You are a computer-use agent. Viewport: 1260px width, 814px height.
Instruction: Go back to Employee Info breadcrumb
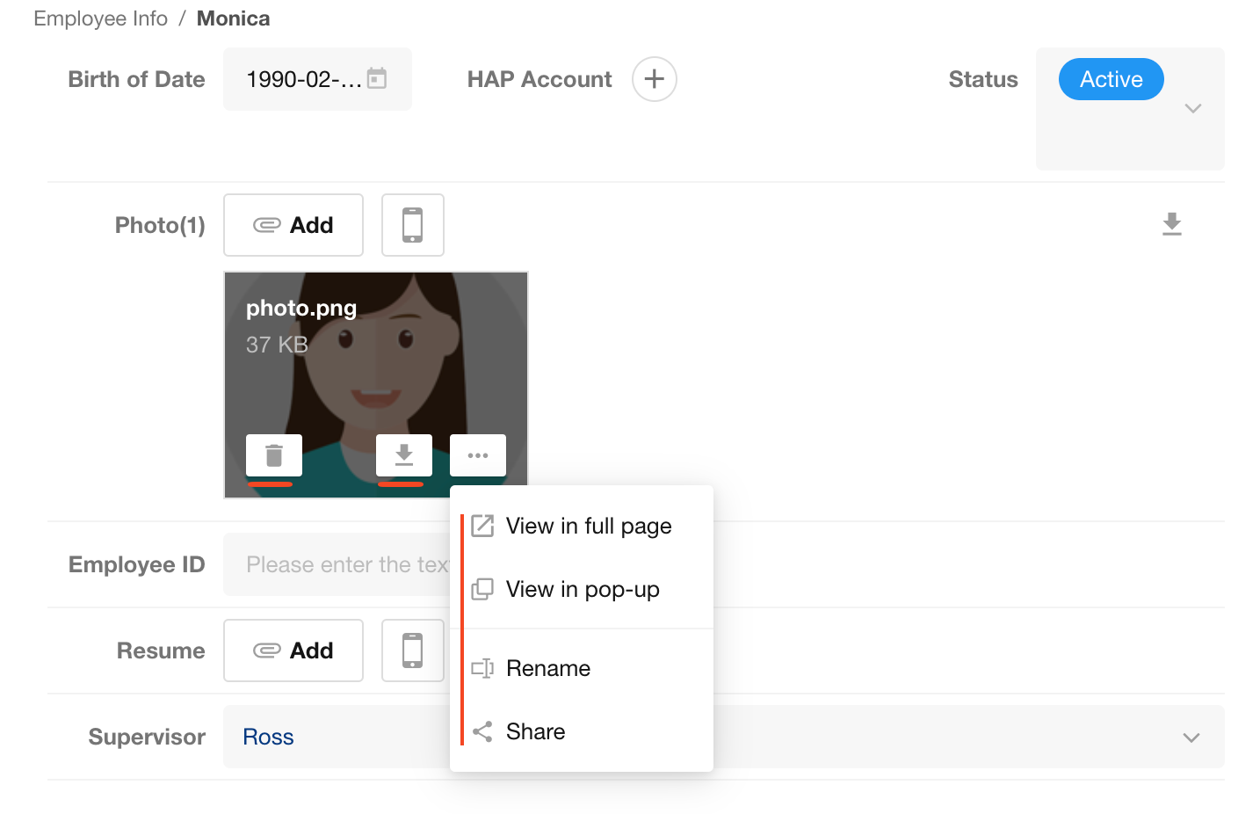(100, 18)
